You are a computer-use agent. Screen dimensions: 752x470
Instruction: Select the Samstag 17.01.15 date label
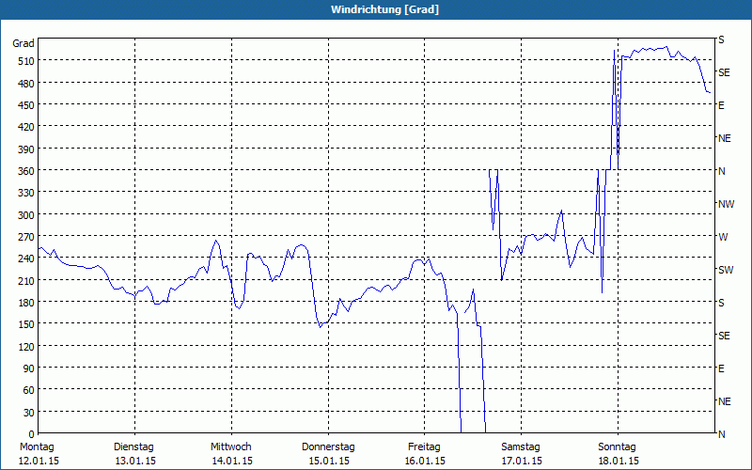(522, 454)
